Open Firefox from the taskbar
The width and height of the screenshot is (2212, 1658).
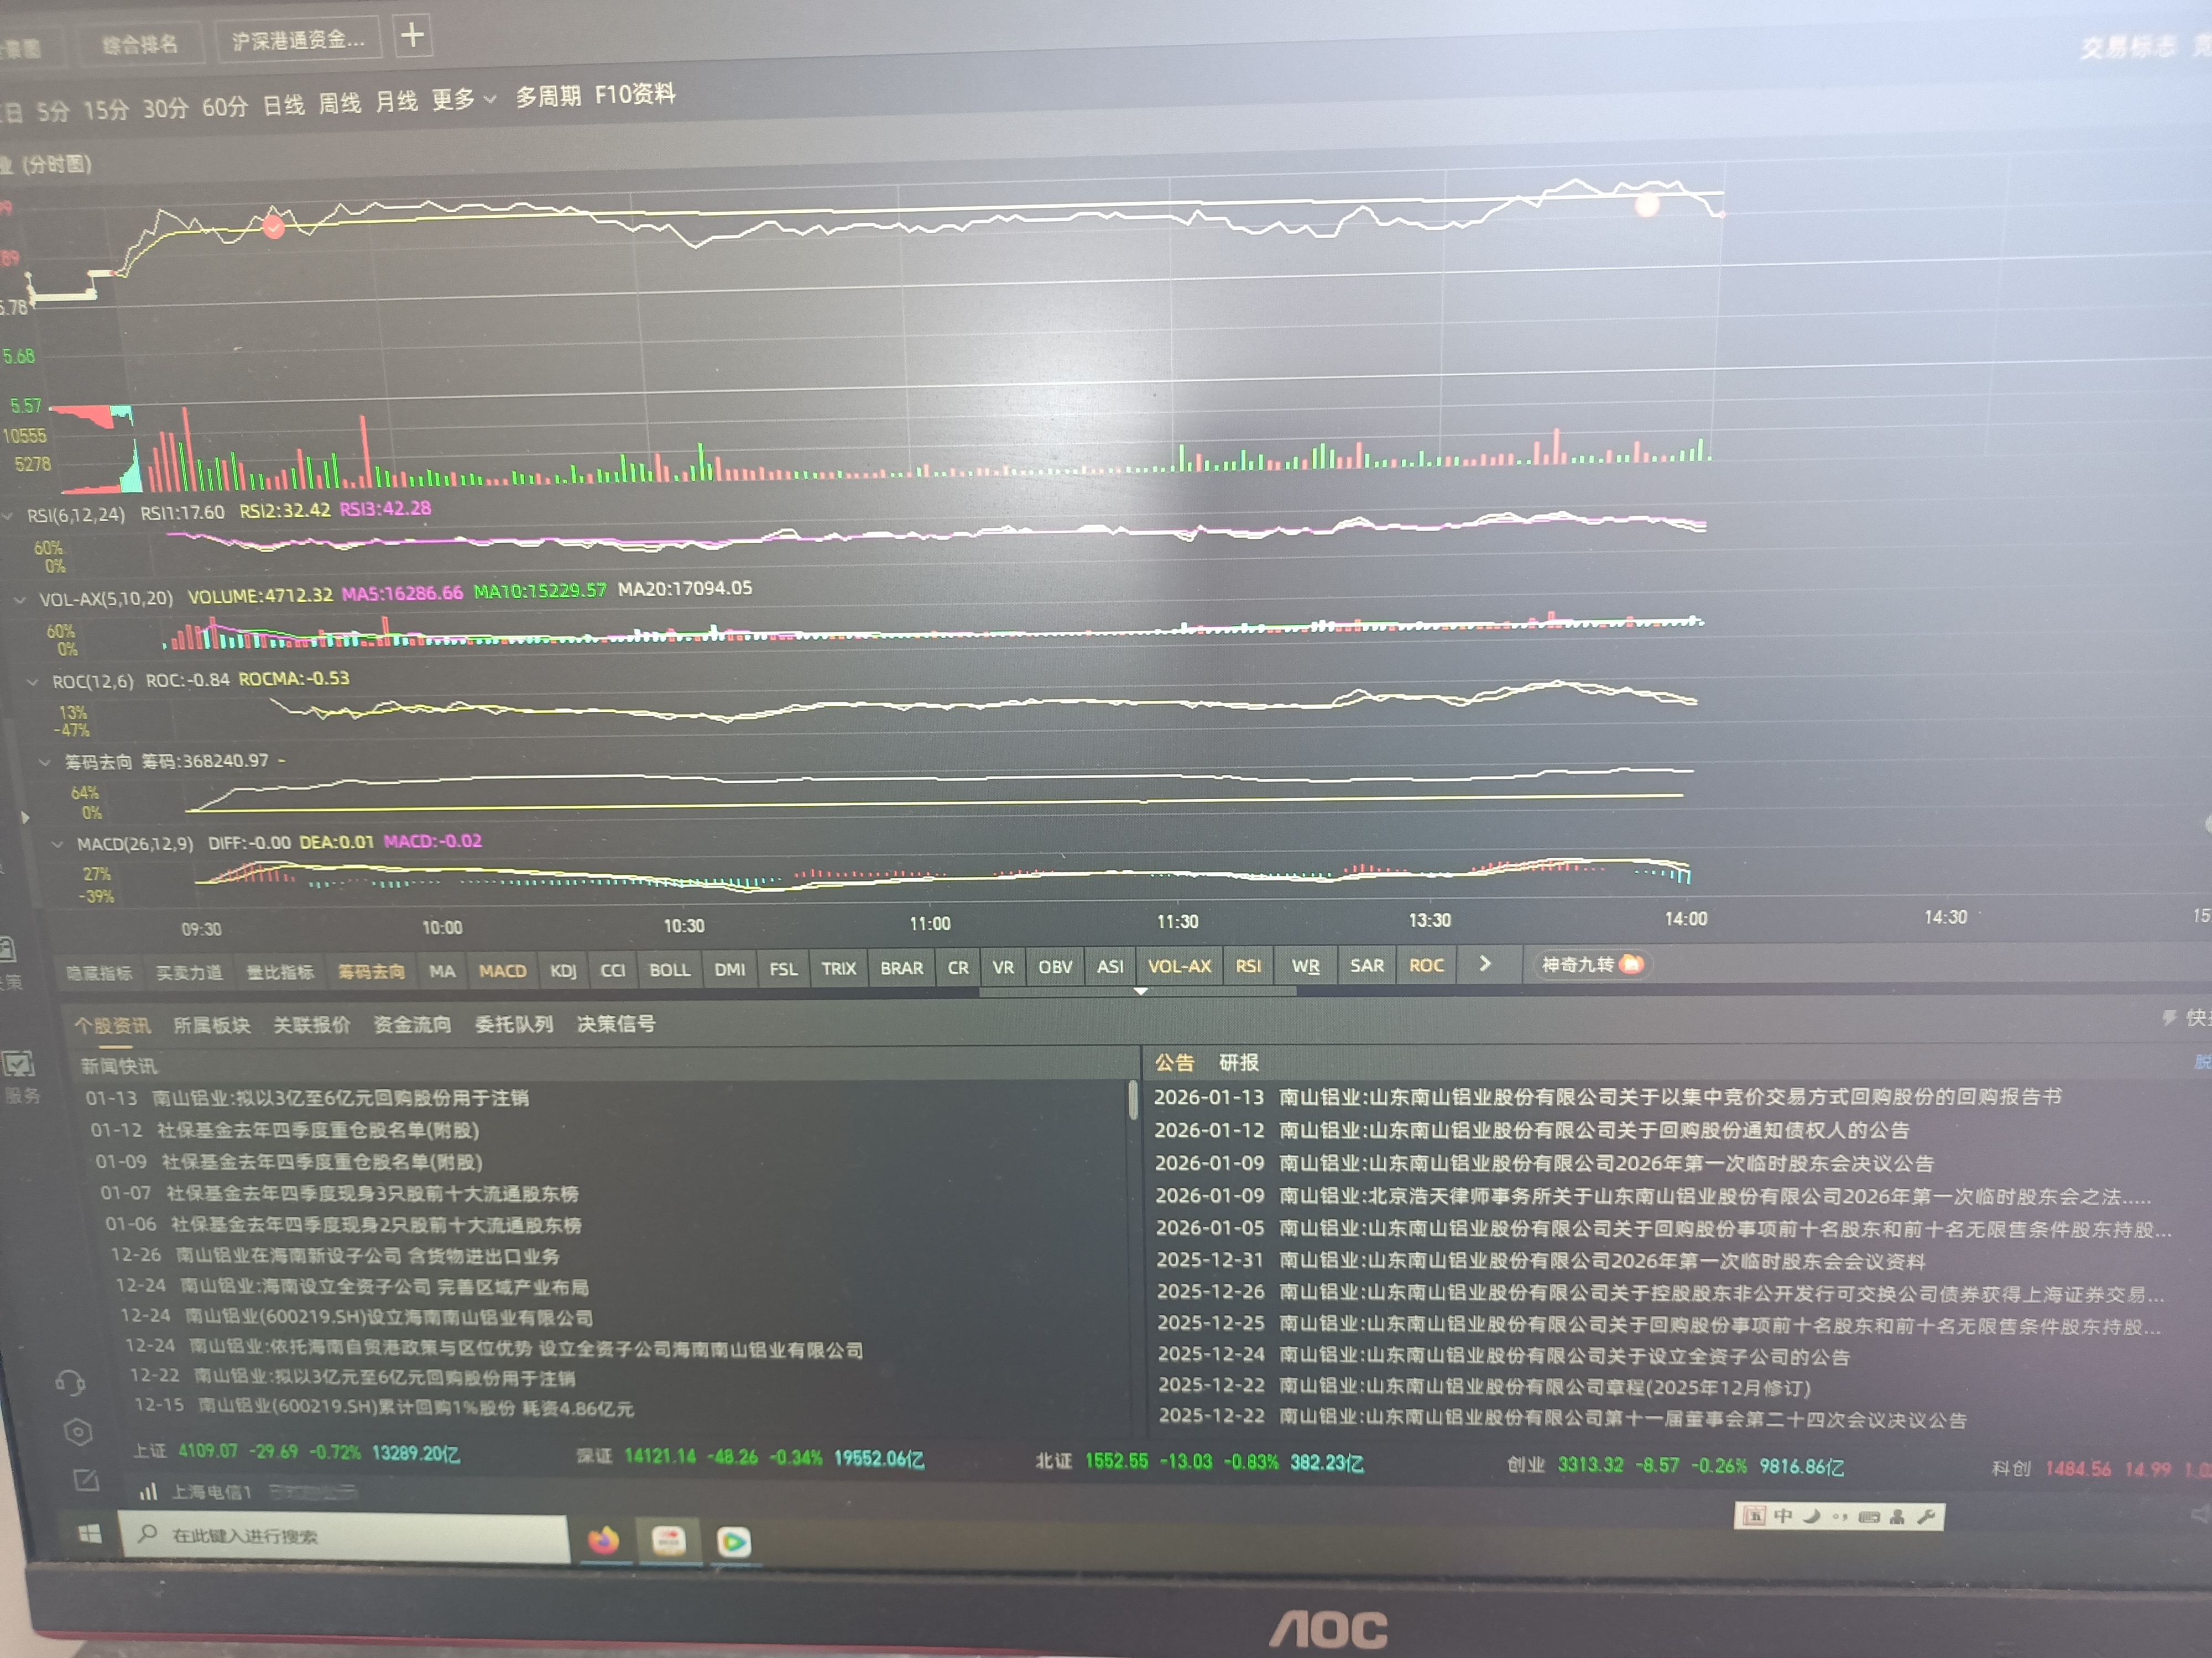(603, 1540)
